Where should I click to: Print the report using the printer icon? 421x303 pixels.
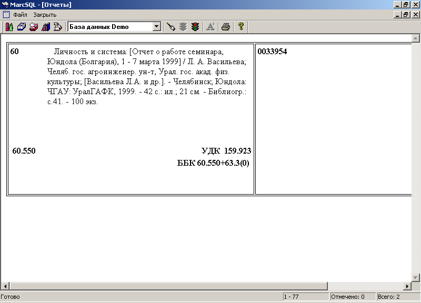(x=225, y=27)
